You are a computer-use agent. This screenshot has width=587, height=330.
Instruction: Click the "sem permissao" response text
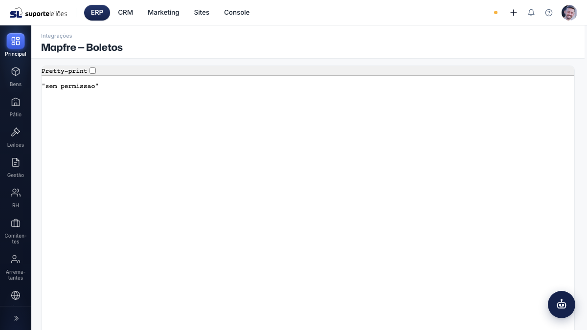pos(70,87)
